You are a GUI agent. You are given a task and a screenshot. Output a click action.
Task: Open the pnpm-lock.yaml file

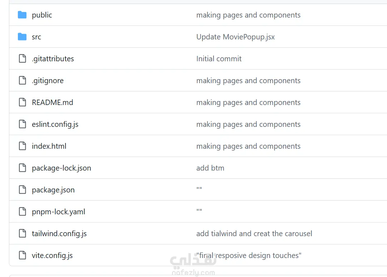point(58,212)
